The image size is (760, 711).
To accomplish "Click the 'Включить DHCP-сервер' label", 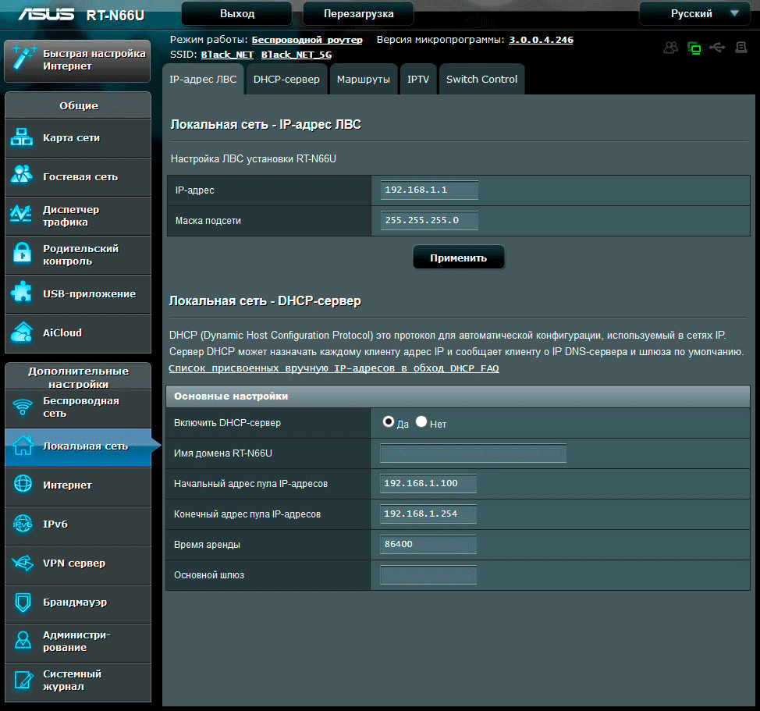I will coord(227,423).
